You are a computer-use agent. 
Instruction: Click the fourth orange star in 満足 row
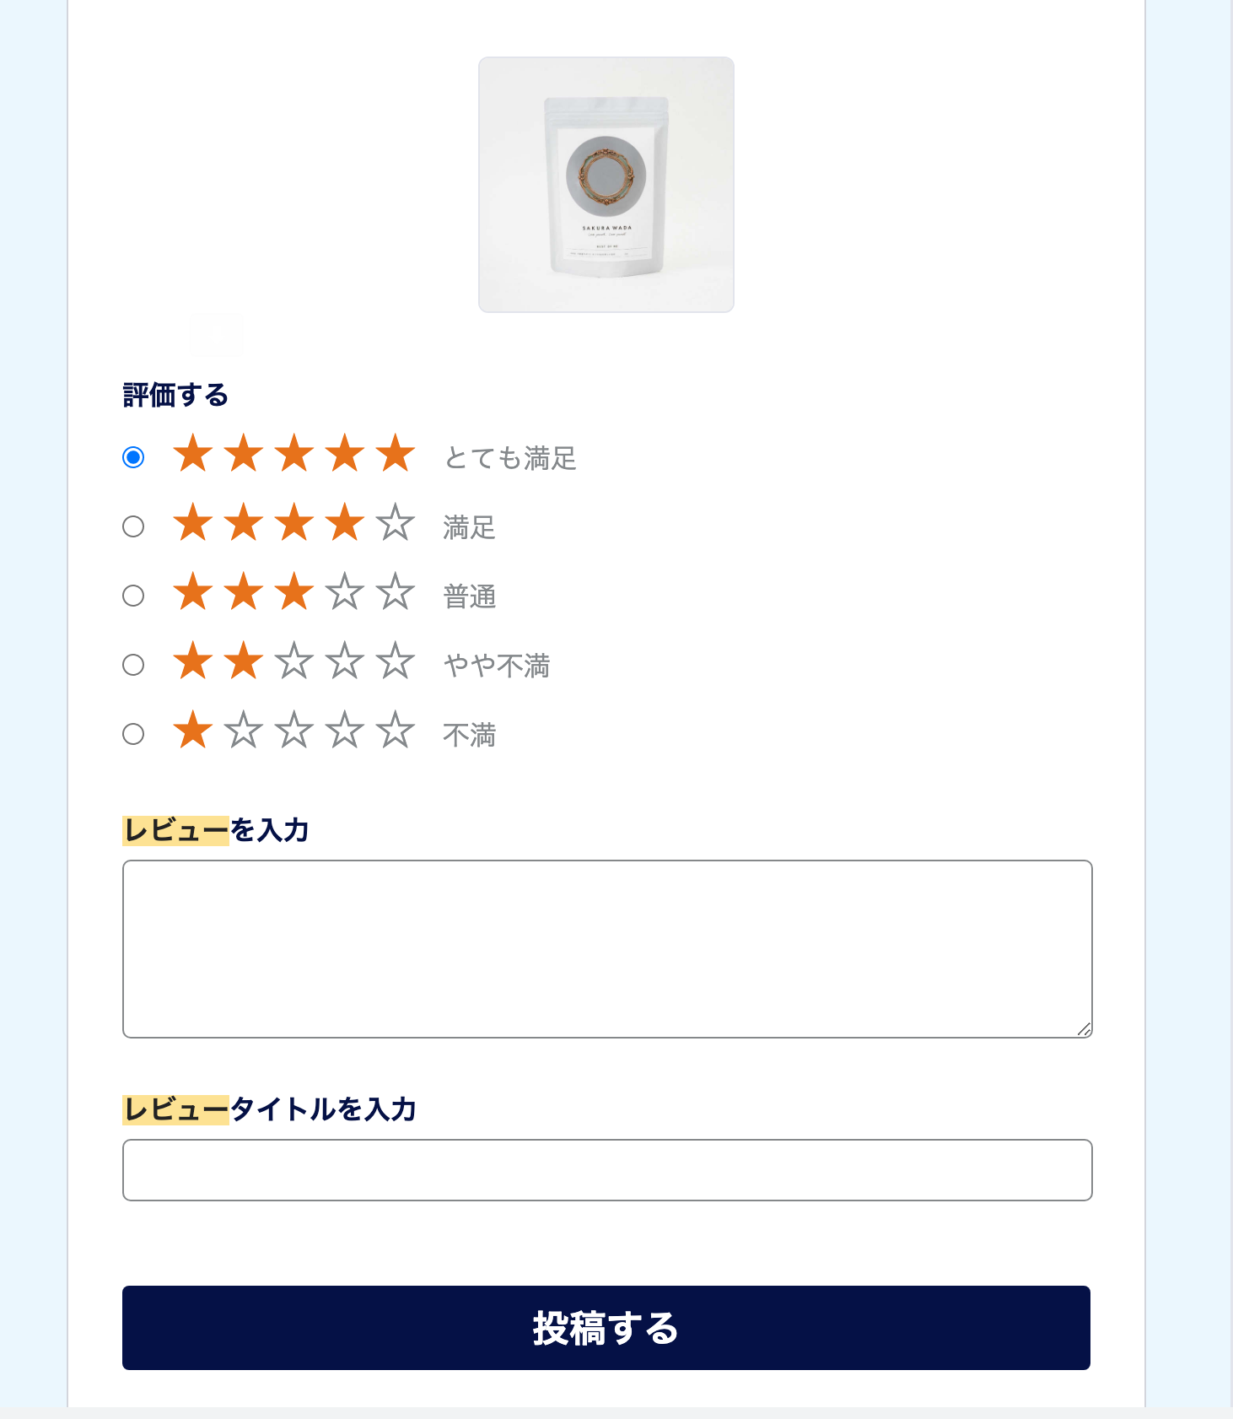345,523
